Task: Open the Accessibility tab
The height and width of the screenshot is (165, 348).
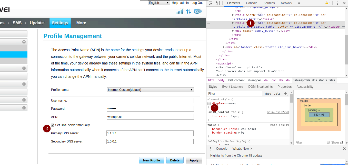Action: (305, 87)
